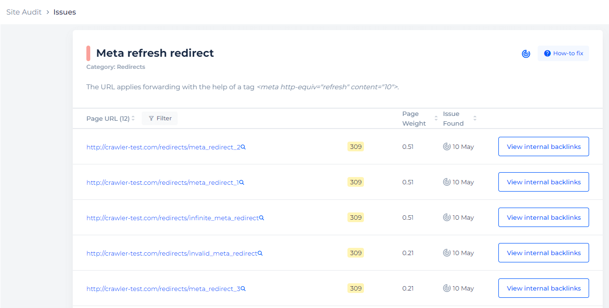
Task: Click 309 status badge for infinite_meta_redirect
Action: (356, 217)
